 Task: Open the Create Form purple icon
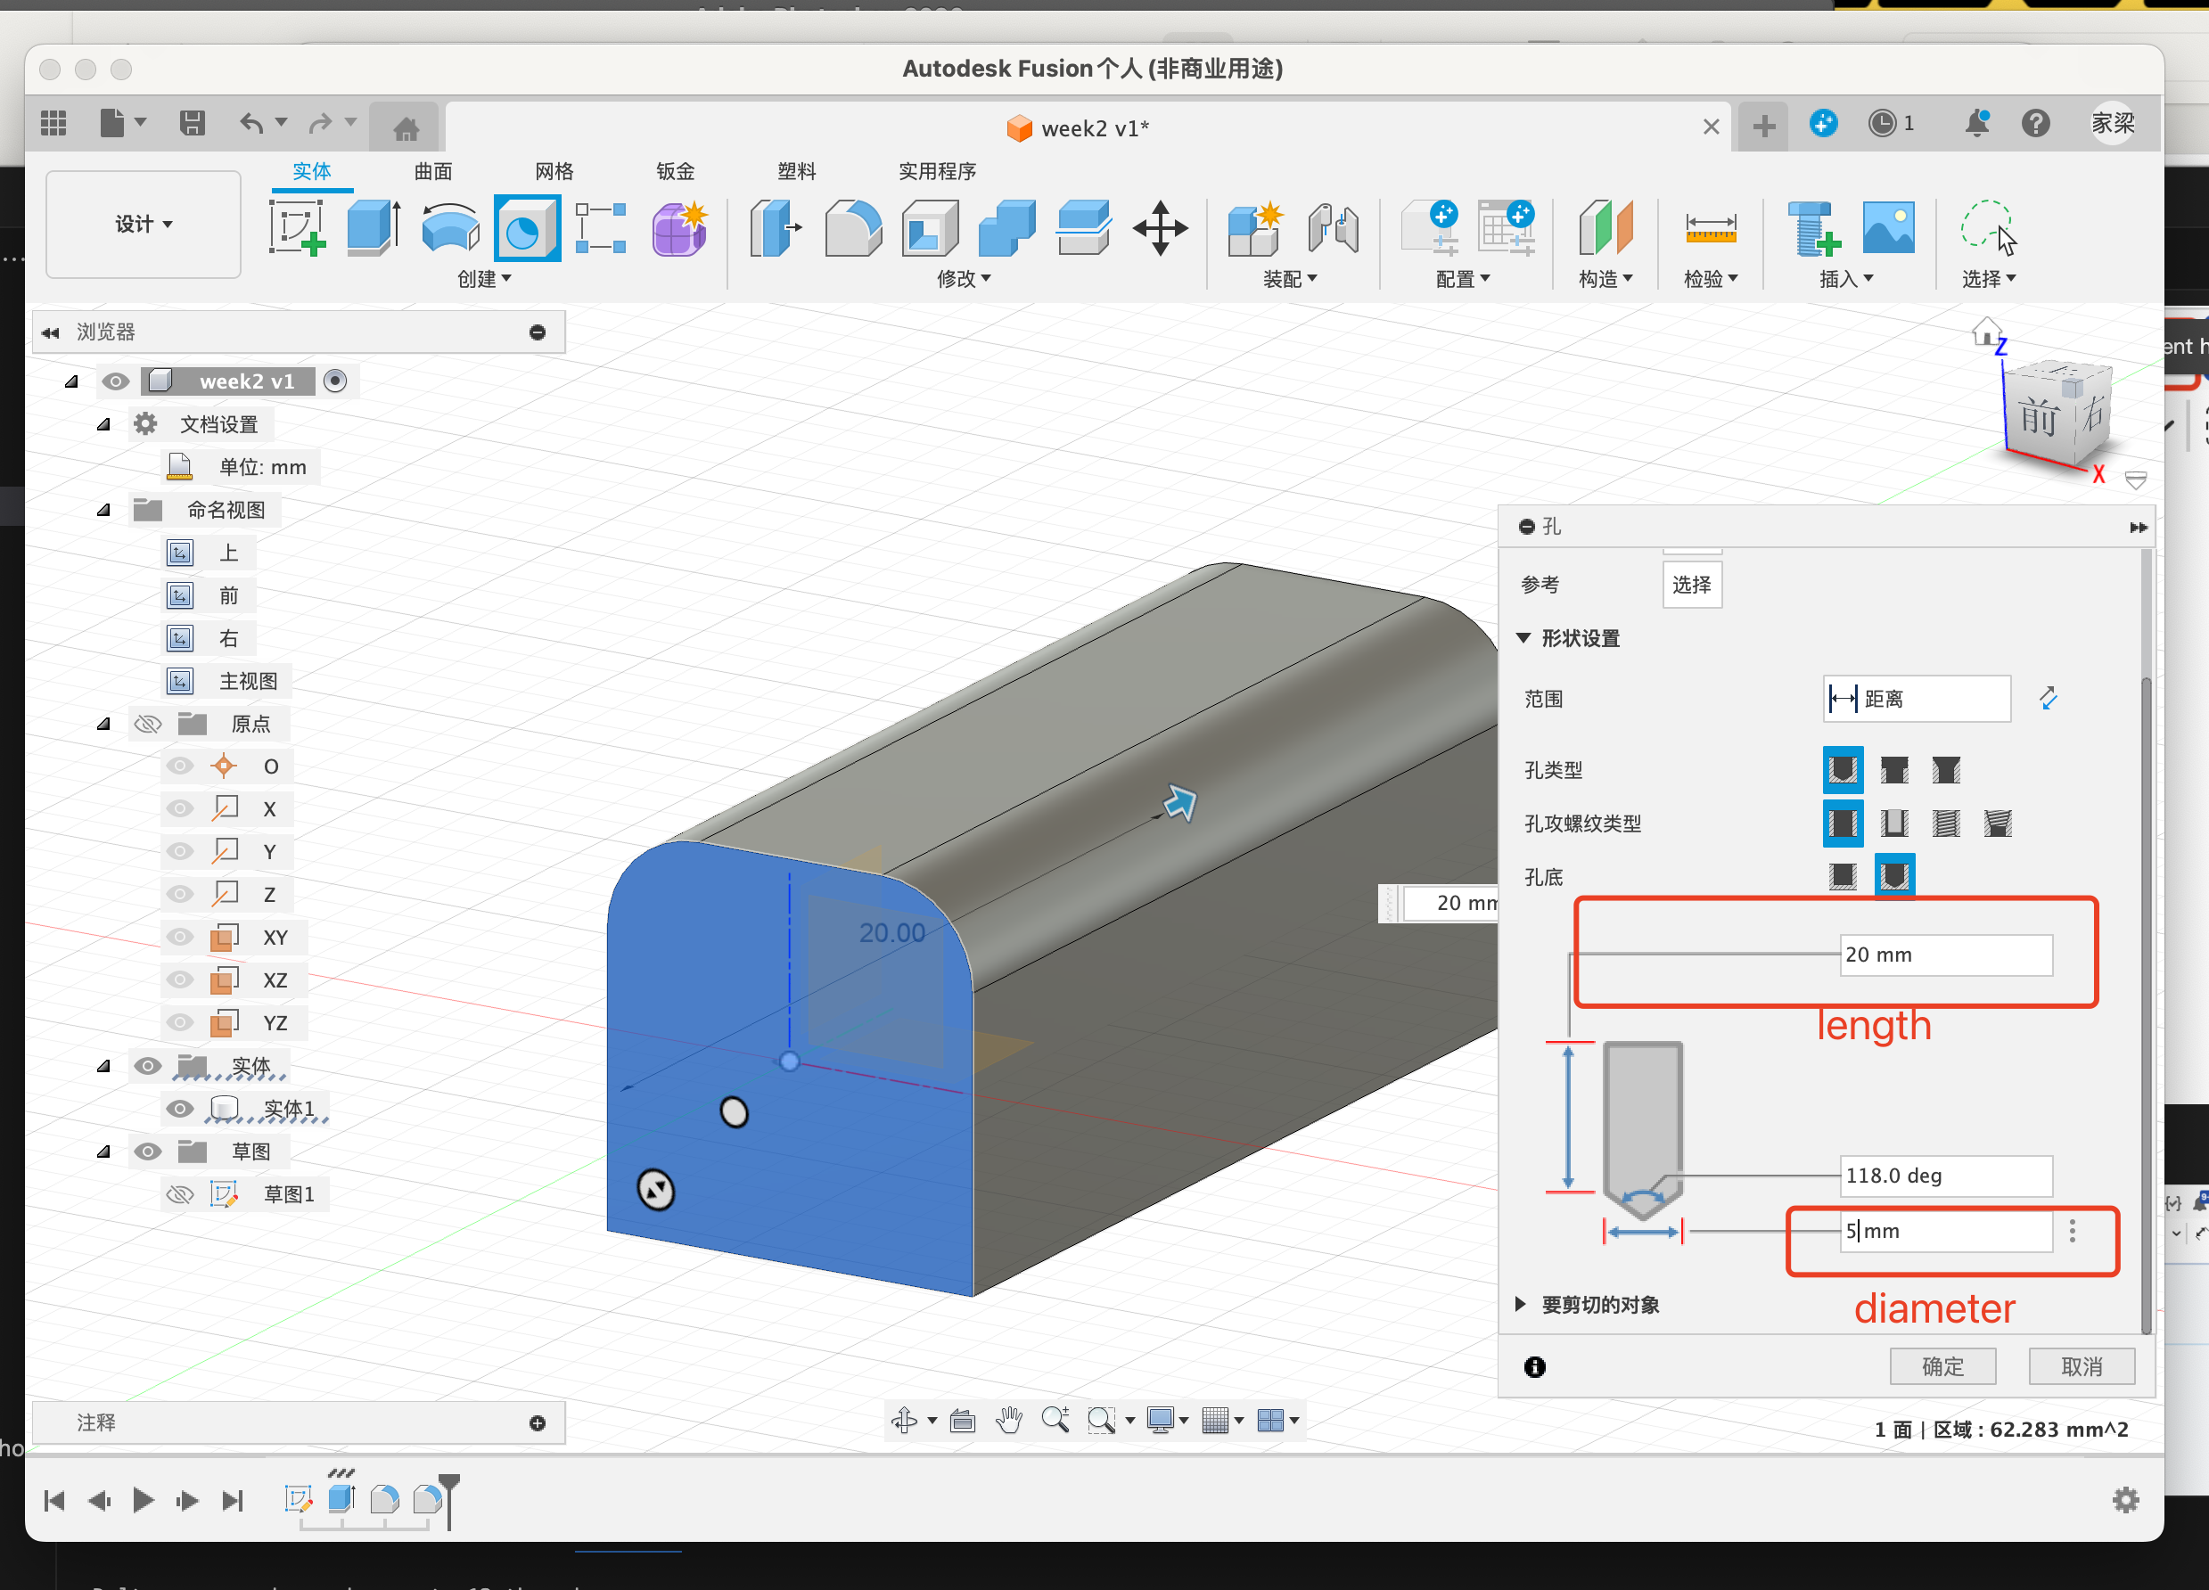point(679,228)
